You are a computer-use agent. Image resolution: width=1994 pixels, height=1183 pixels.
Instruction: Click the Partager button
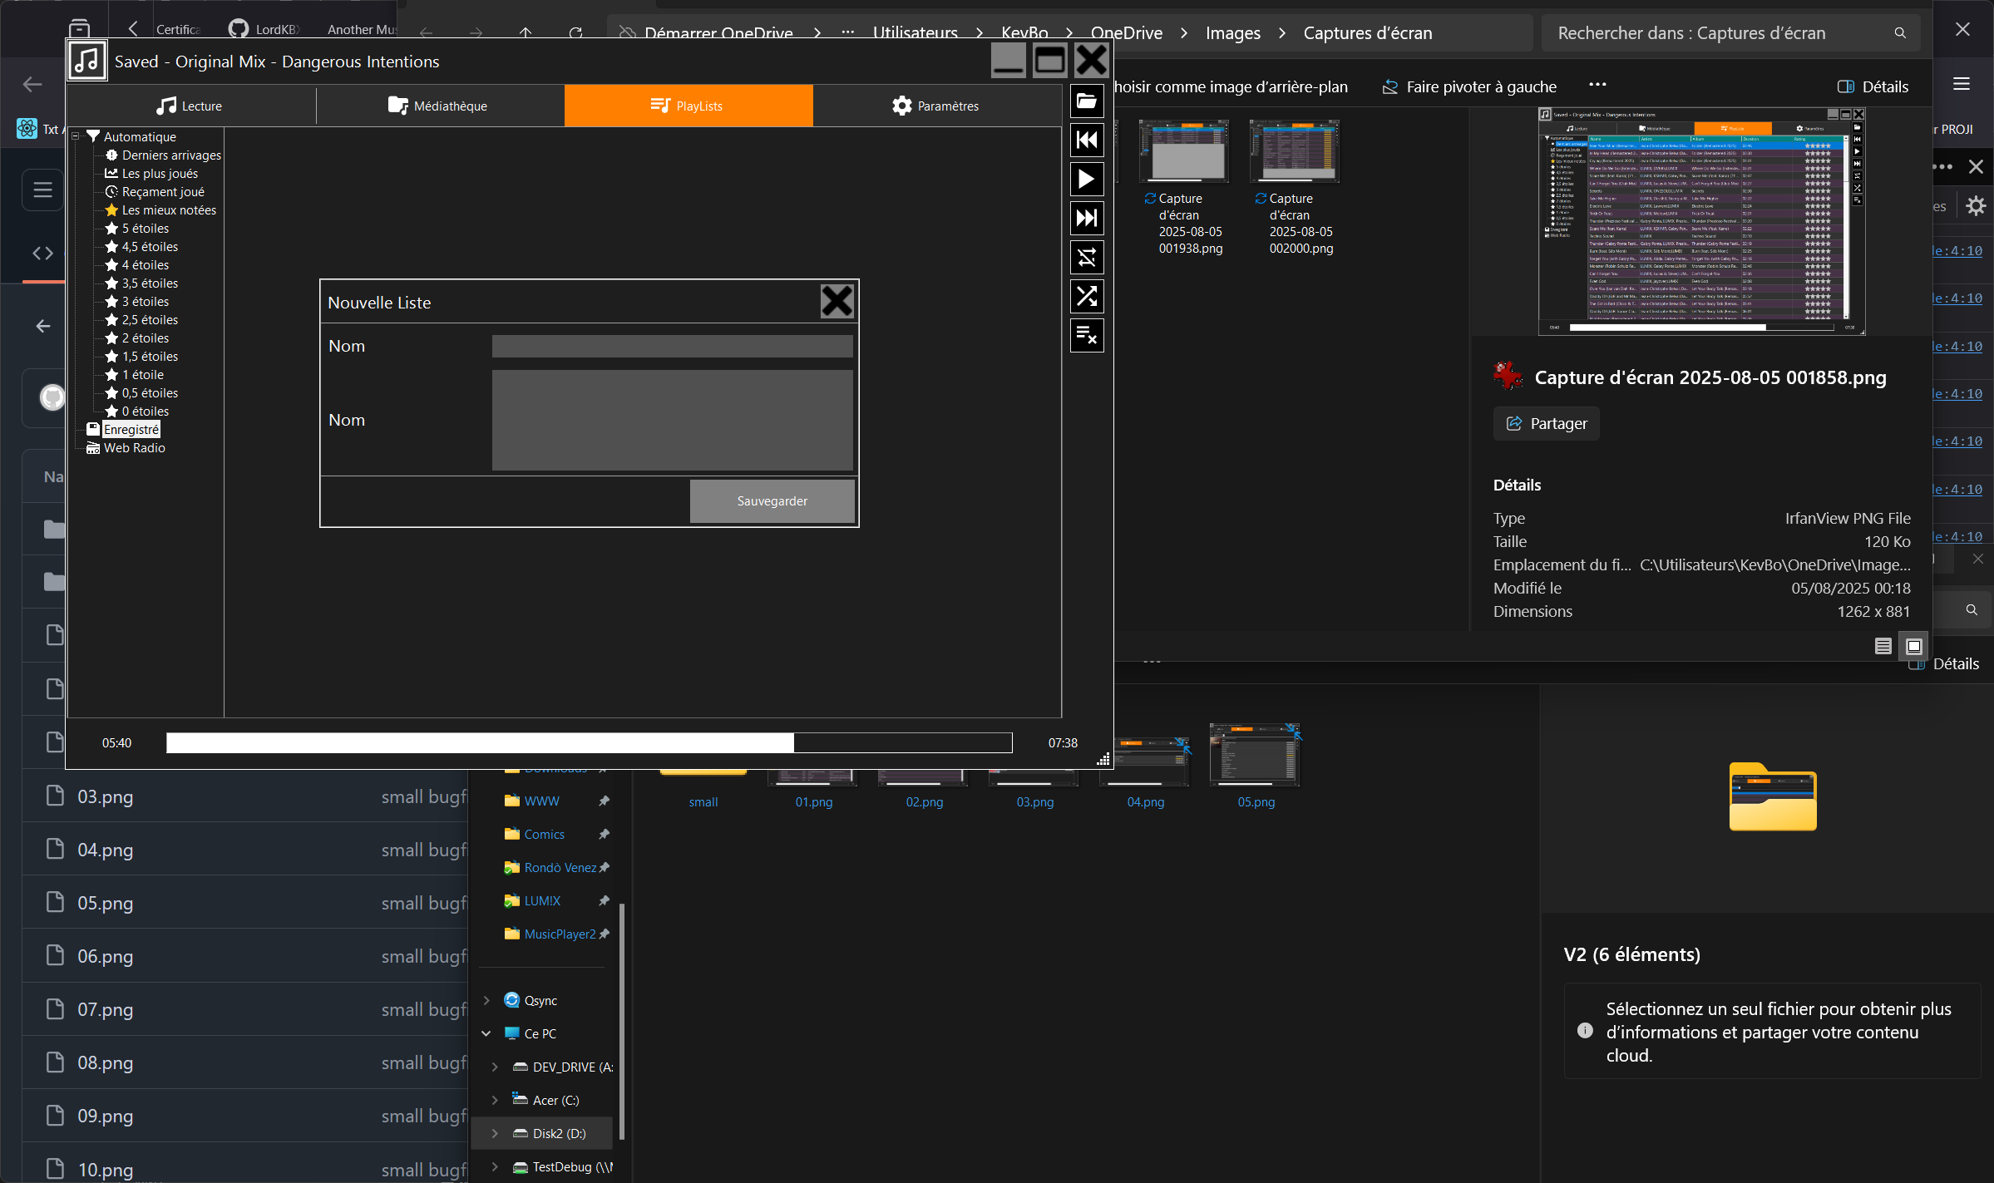pos(1546,423)
